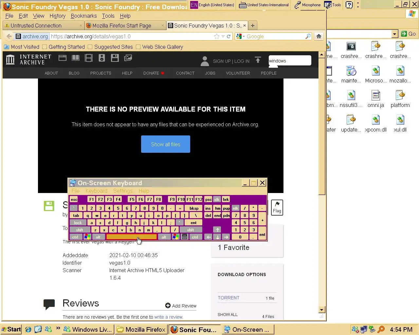The width and height of the screenshot is (419, 335).
Task: Toggle lock key on On-Screen Keyboard
Action: 78,223
